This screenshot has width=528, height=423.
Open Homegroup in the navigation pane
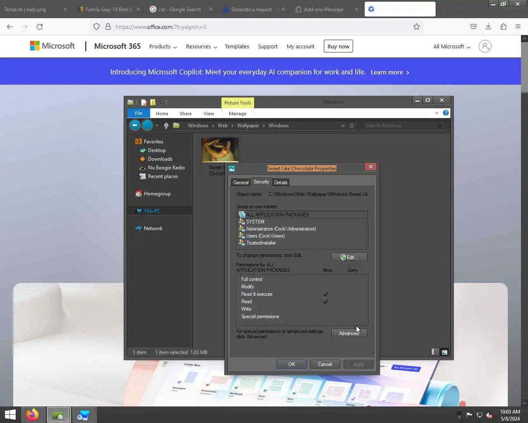pos(157,193)
